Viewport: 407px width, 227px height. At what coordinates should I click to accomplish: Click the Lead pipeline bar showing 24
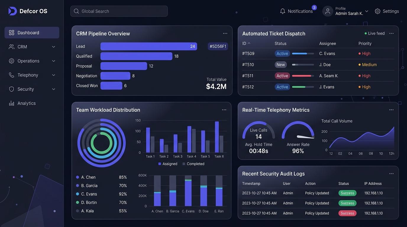pos(149,46)
